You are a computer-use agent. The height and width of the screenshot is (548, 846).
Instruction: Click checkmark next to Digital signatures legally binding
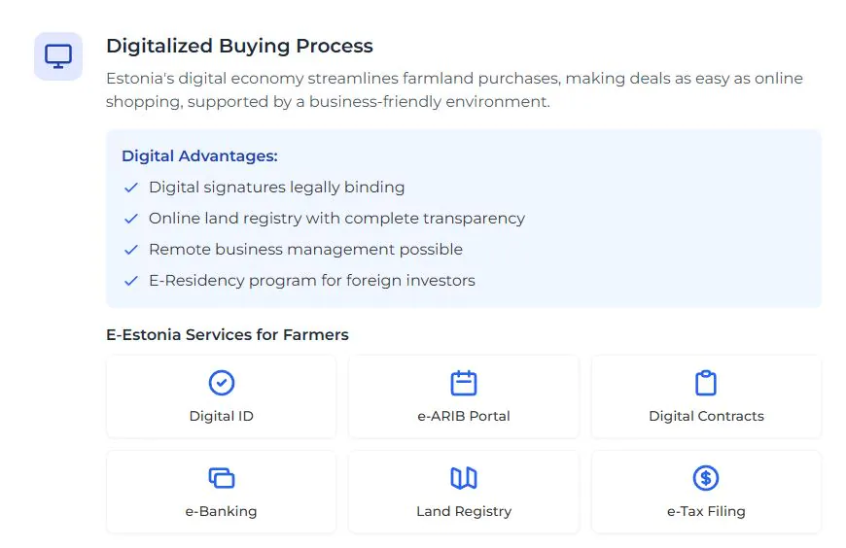131,188
